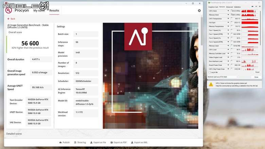Select the workload version 1.1.172
The image size is (265, 149).
(86, 113)
